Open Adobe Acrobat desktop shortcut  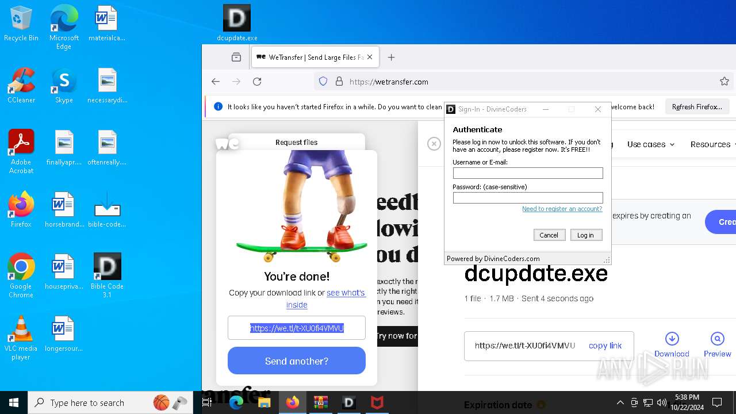(21, 152)
